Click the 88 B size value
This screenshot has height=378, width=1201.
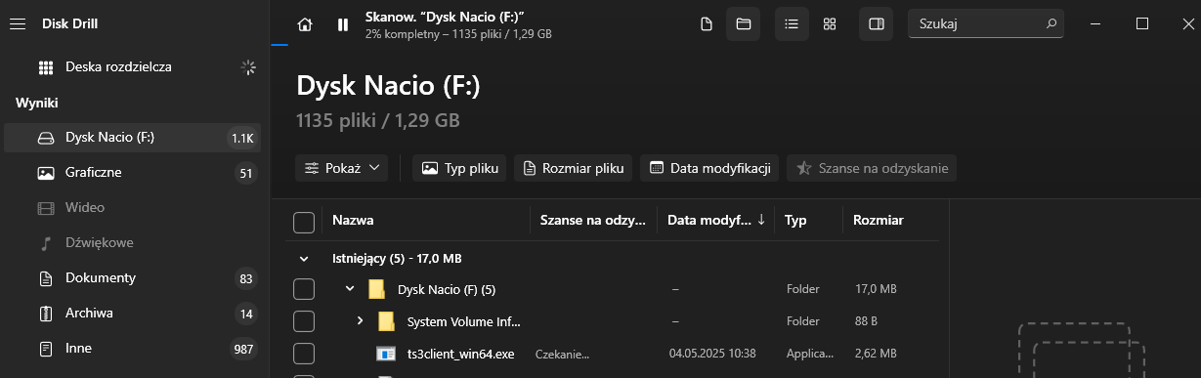click(x=868, y=321)
